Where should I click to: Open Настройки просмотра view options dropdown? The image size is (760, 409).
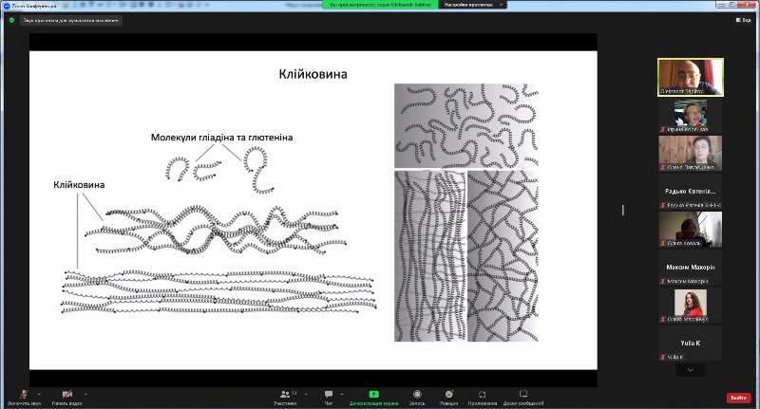coord(473,5)
